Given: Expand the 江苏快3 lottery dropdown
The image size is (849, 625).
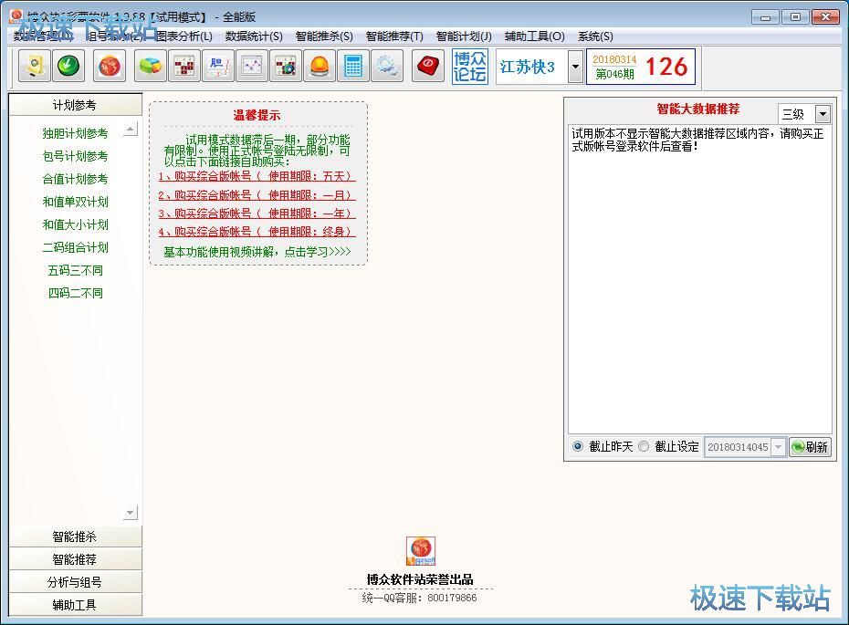Looking at the screenshot, I should [x=575, y=67].
